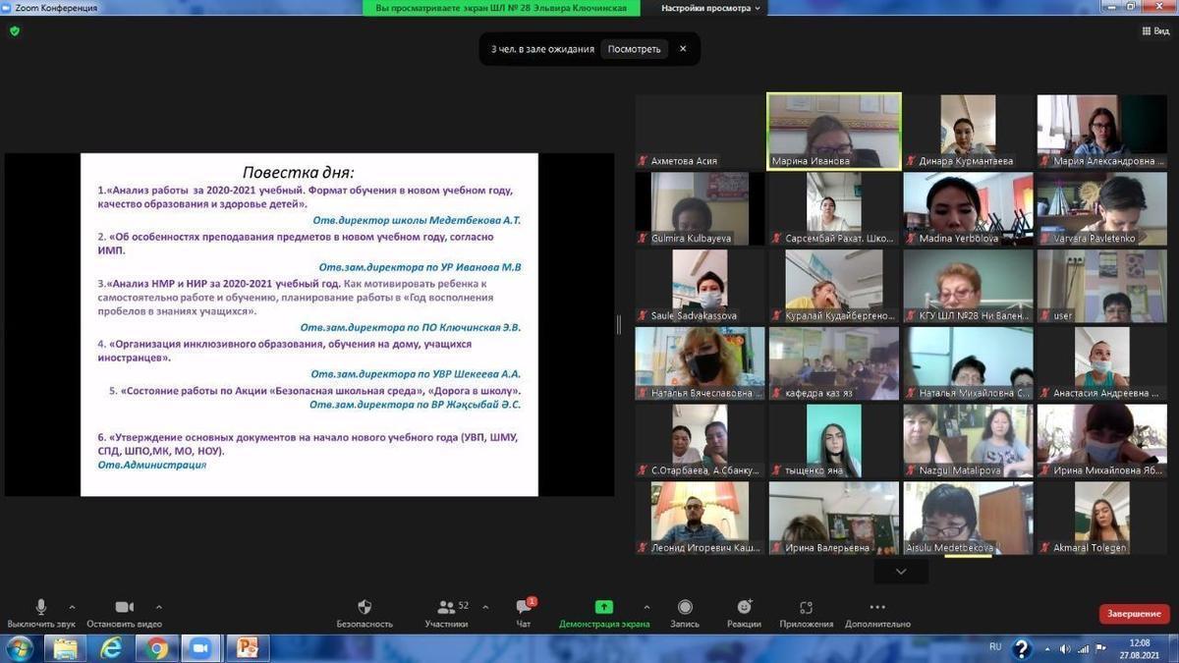Open the Participants panel
Viewport: 1179px width, 663px height.
point(446,608)
